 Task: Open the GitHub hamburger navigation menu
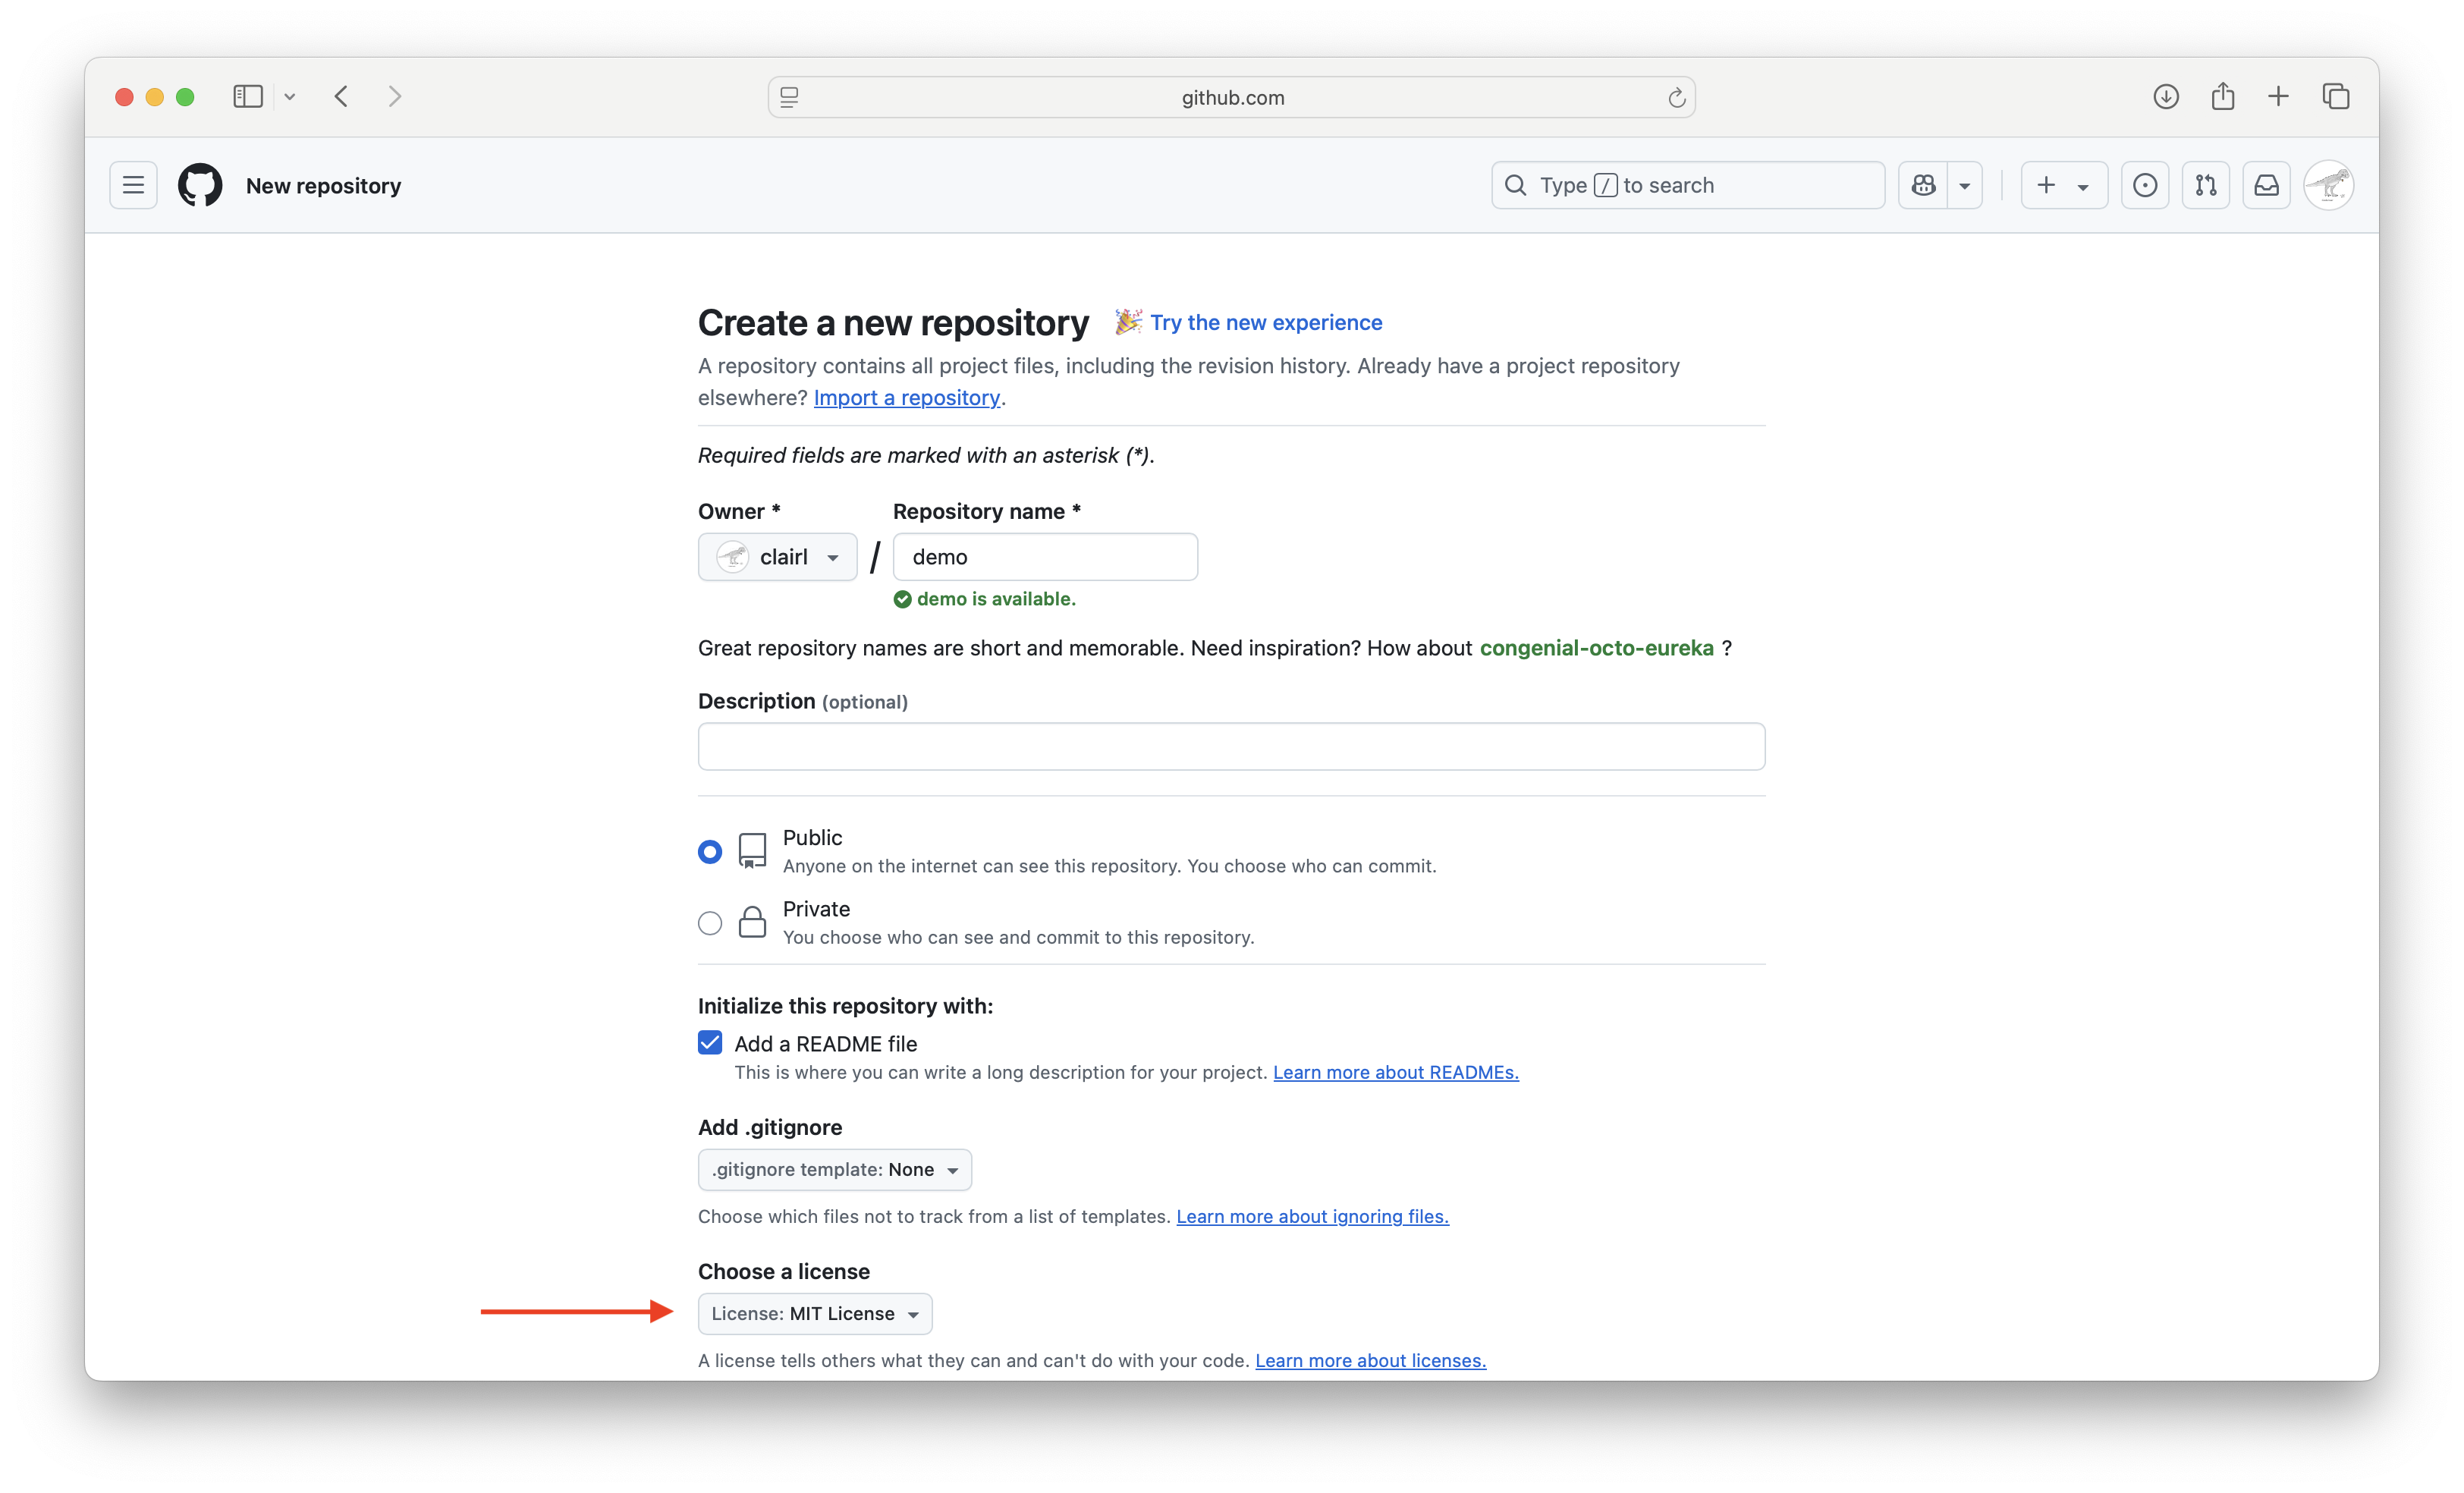(133, 185)
